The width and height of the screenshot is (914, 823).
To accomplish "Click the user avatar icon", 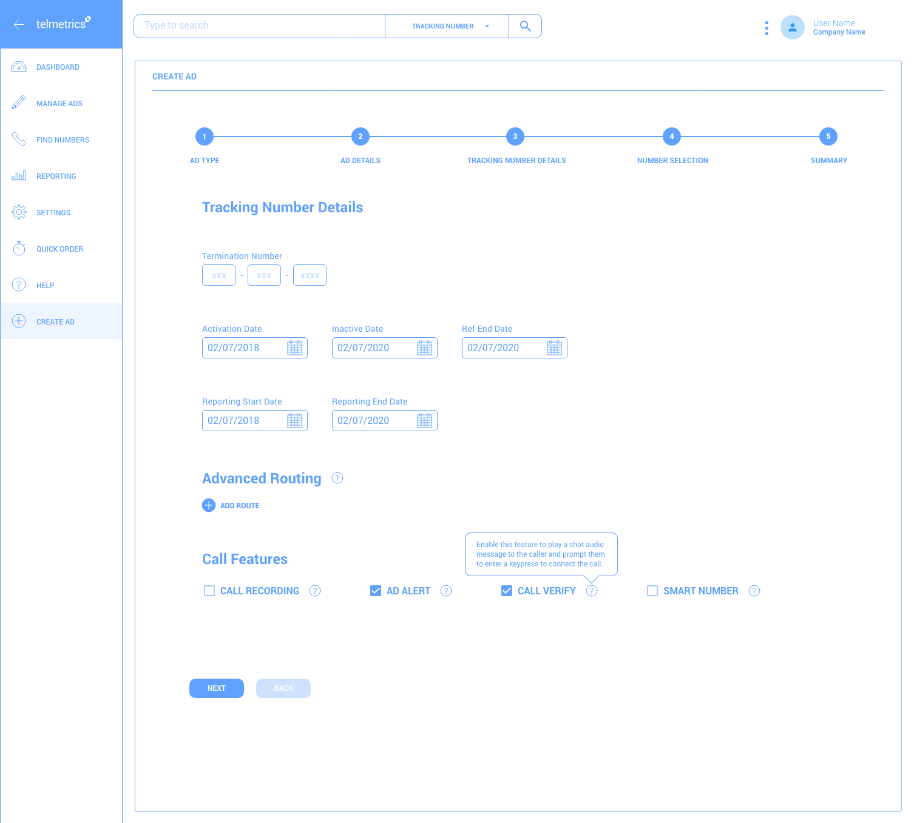I will (792, 27).
